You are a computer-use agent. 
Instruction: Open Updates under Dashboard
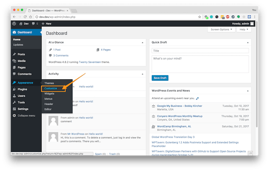[18, 45]
